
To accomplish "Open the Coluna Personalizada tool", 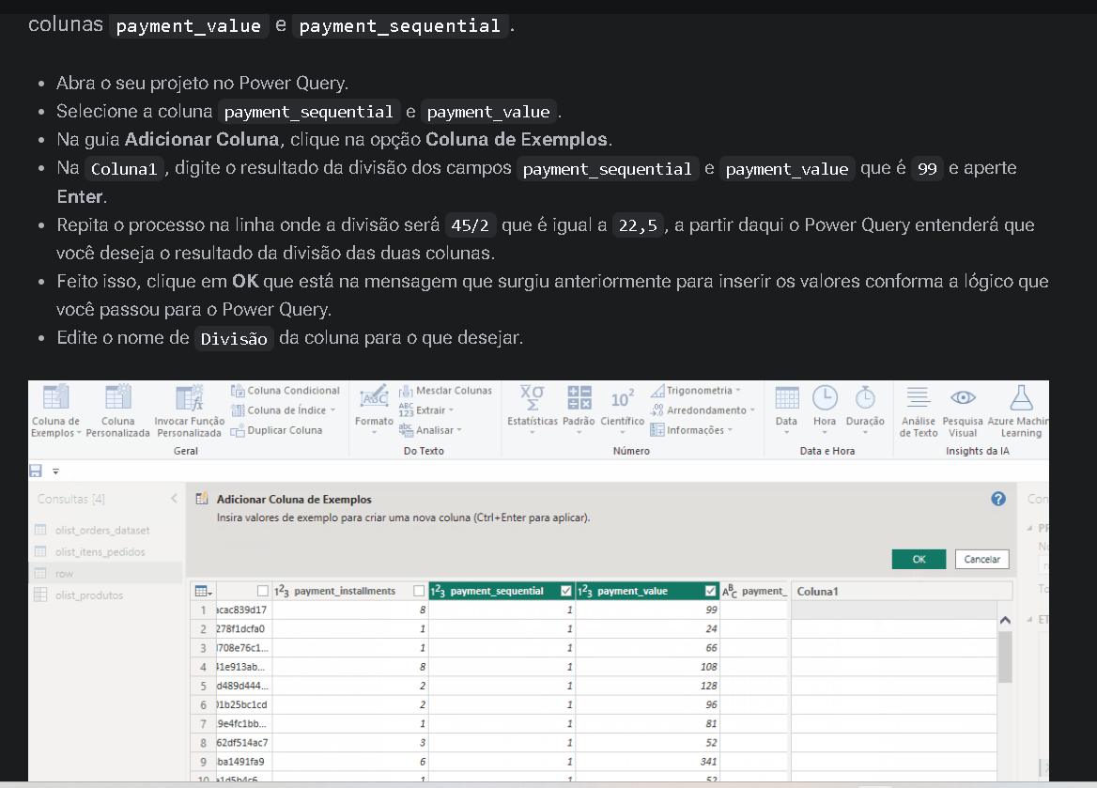I will pyautogui.click(x=117, y=411).
